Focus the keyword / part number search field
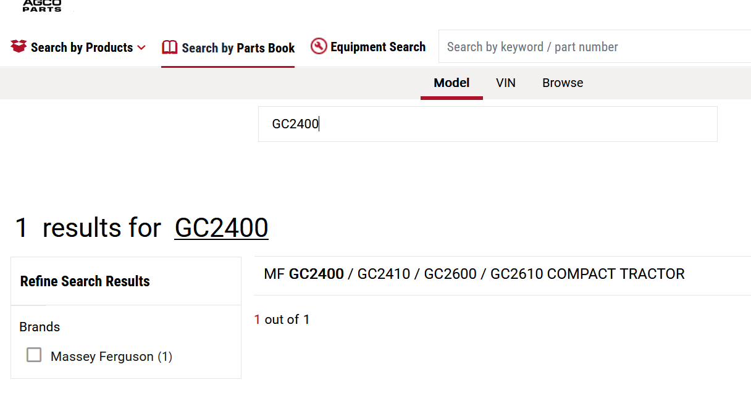This screenshot has height=409, width=751. (x=593, y=47)
